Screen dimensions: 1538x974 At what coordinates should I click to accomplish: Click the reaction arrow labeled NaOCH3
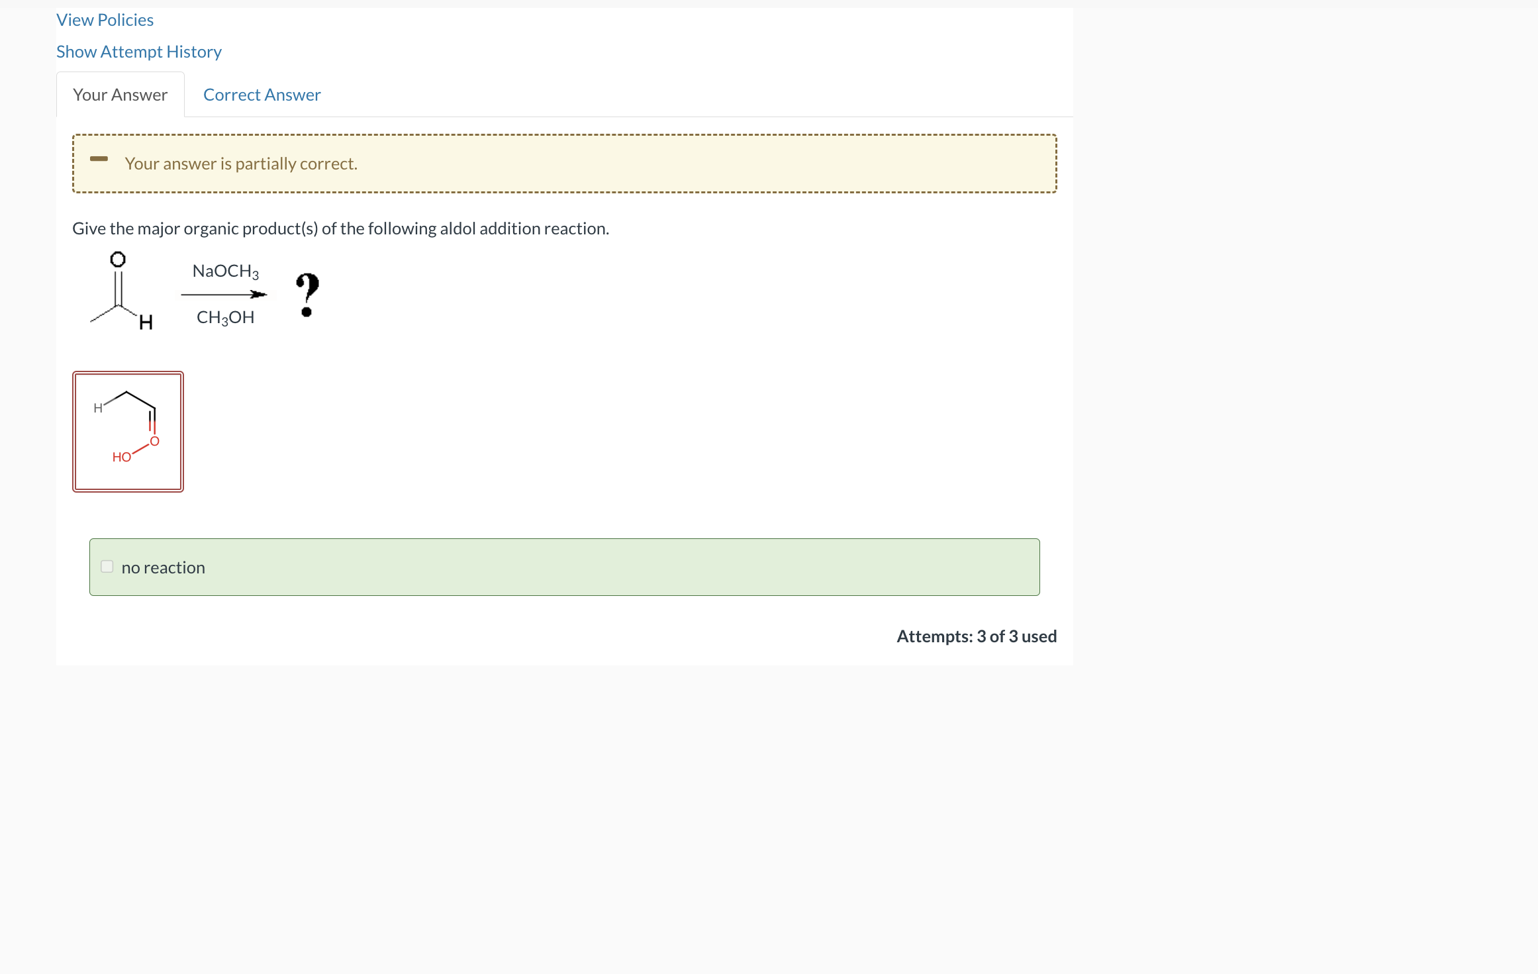point(224,294)
